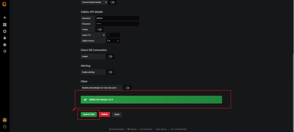This screenshot has height=132, width=294.
Task: Open the Documentation footer link
Action: pyautogui.click(x=117, y=129)
